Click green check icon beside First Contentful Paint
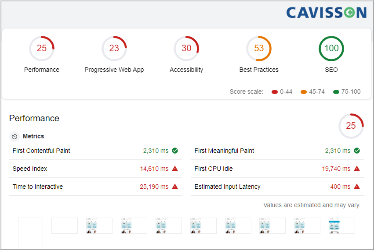Image resolution: width=374 pixels, height=250 pixels. coord(175,151)
